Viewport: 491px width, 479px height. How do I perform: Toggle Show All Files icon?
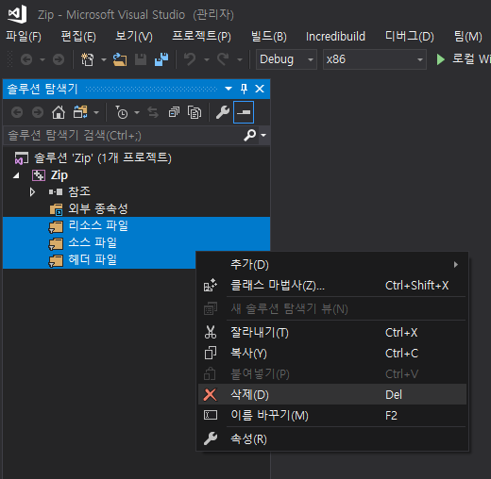tap(195, 112)
